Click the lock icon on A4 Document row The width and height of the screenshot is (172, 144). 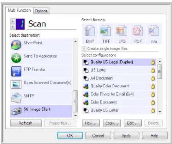click(153, 78)
